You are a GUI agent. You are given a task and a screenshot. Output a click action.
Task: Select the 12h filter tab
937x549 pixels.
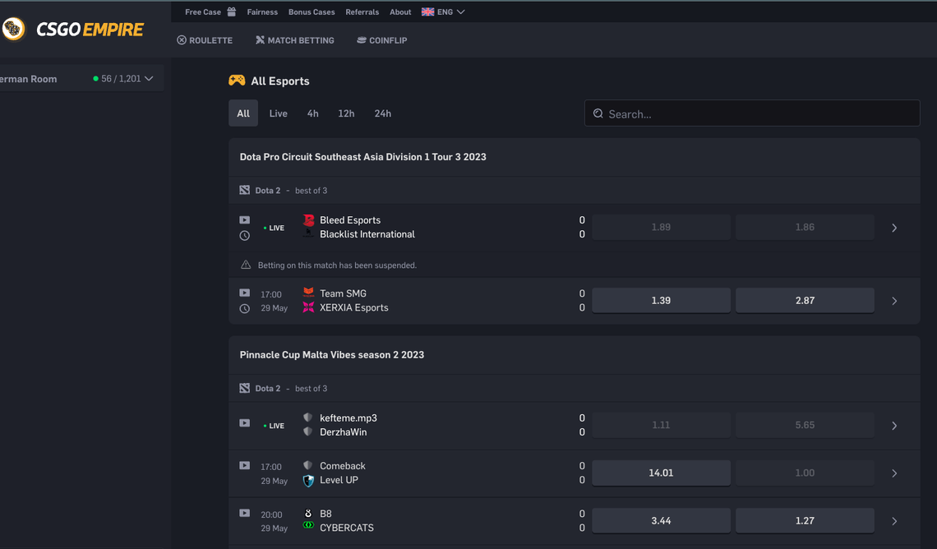346,113
